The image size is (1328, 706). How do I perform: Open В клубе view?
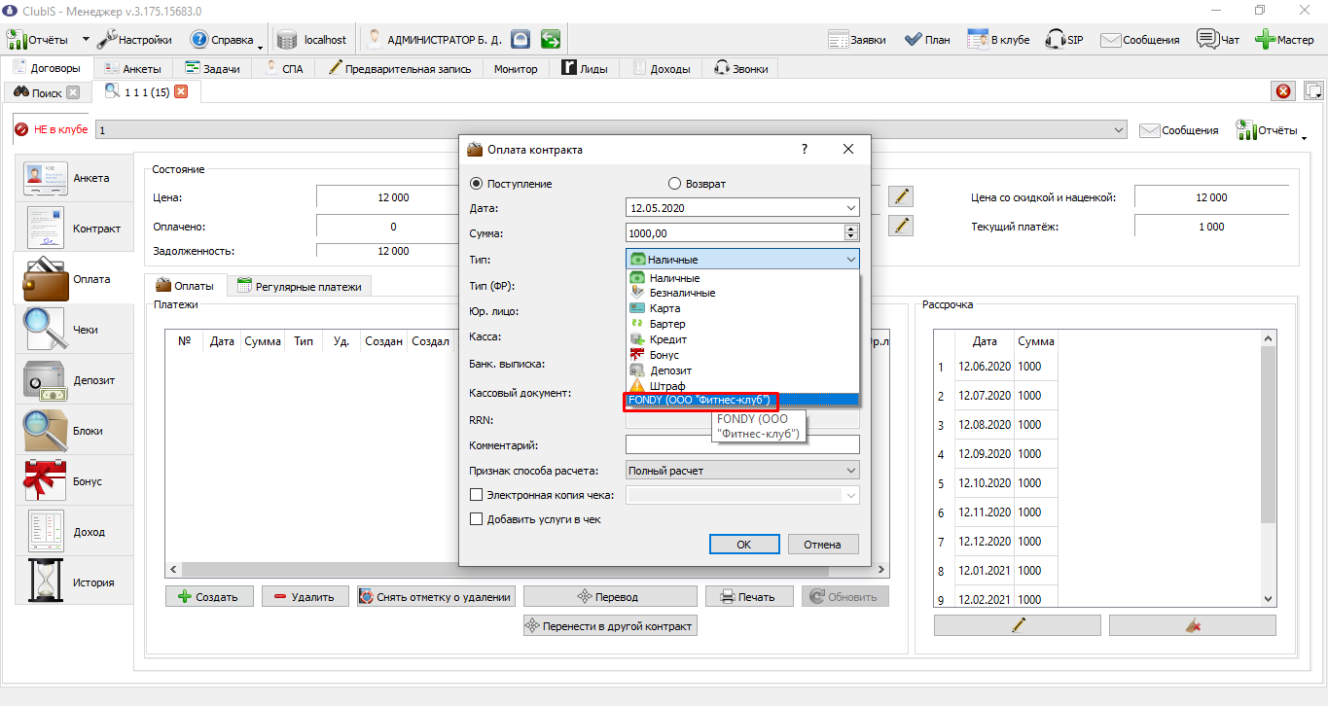pos(998,40)
